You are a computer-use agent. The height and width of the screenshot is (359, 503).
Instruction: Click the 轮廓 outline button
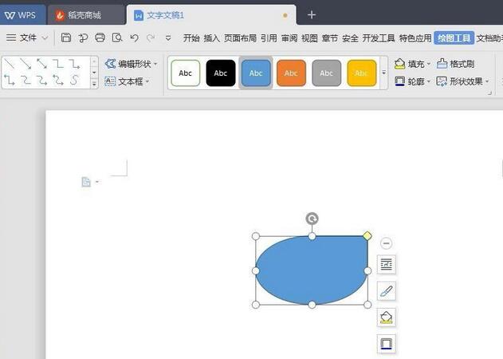pos(409,81)
